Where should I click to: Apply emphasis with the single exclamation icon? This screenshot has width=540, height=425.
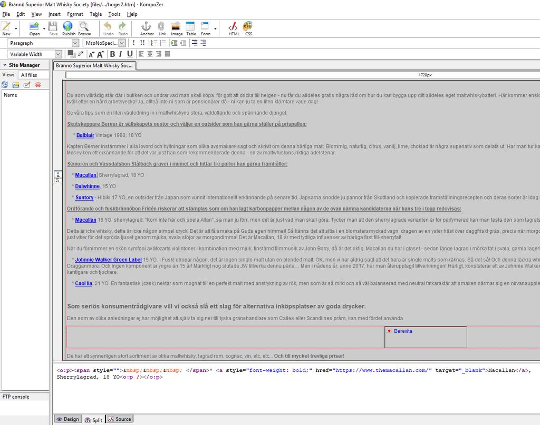(x=133, y=43)
